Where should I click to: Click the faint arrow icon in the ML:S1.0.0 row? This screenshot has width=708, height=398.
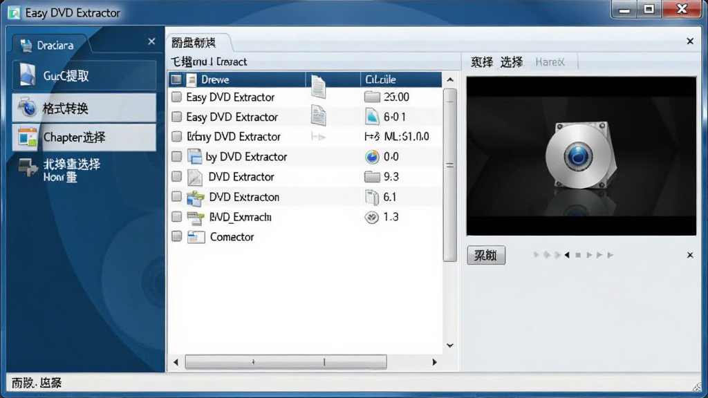pos(318,136)
